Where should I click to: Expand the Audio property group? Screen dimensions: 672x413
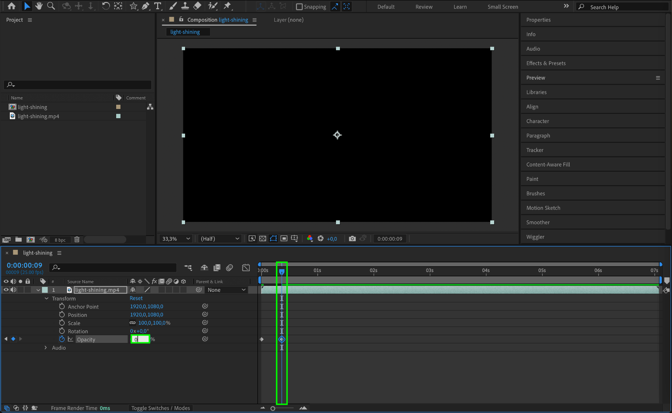pyautogui.click(x=46, y=348)
